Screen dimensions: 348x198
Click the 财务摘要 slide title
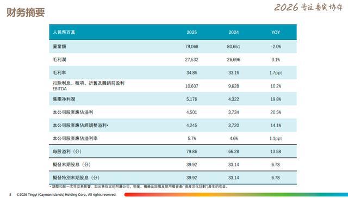(x=26, y=12)
